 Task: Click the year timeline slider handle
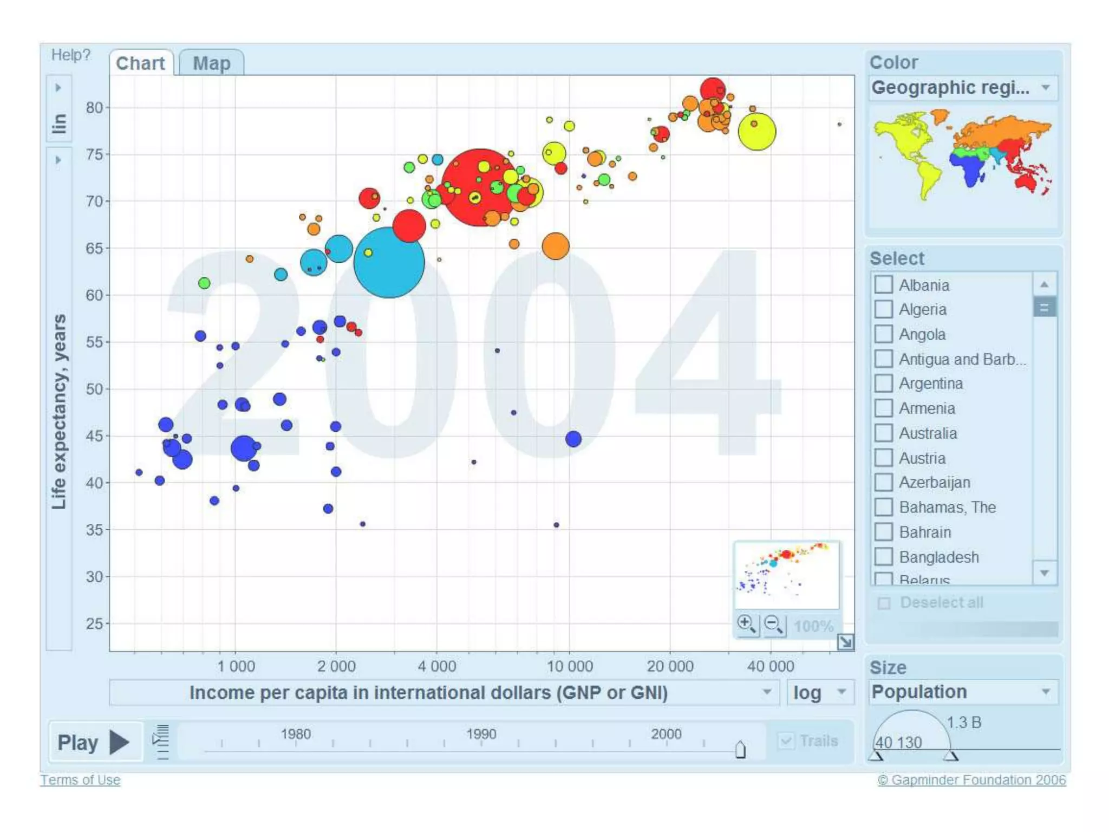click(740, 750)
